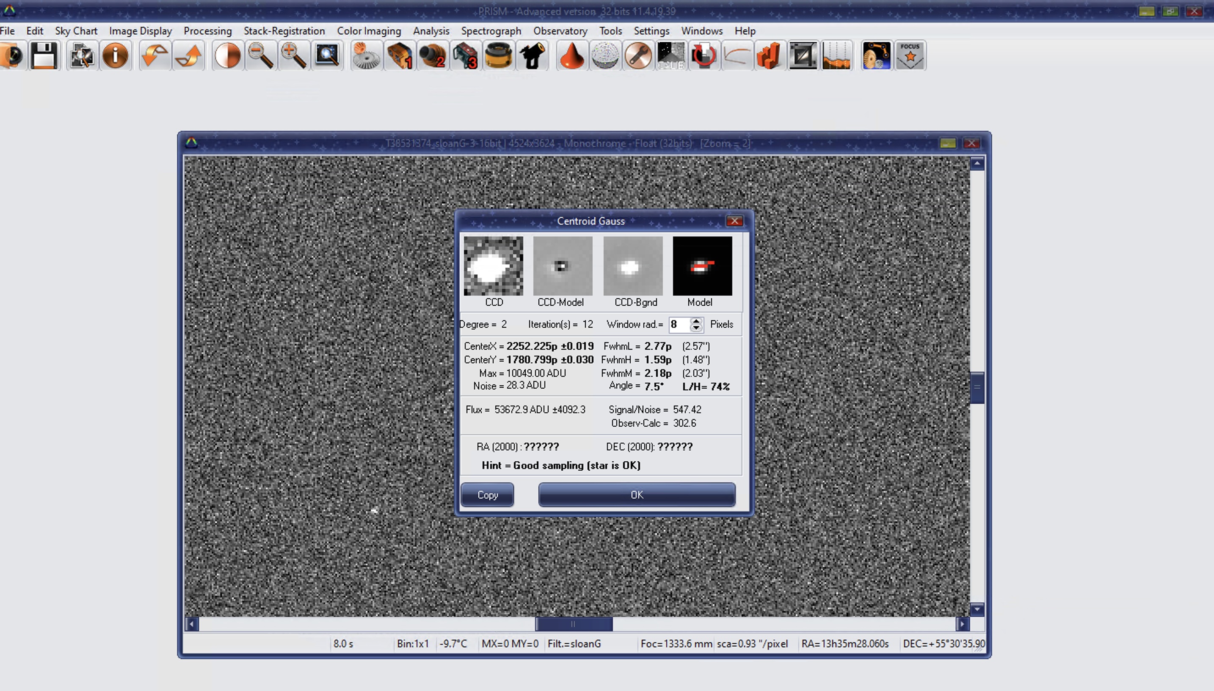The height and width of the screenshot is (691, 1214).
Task: Click the CCD-Model thumbnail preview
Action: (563, 266)
